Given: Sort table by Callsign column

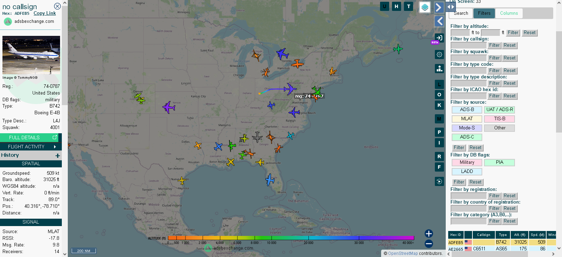Looking at the screenshot, I should pyautogui.click(x=483, y=235).
